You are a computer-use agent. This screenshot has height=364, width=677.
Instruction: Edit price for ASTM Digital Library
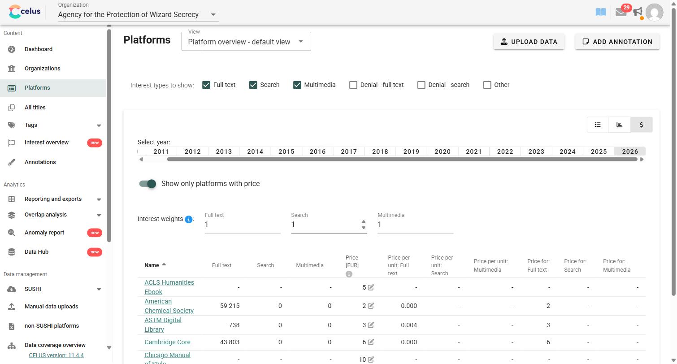pyautogui.click(x=371, y=325)
